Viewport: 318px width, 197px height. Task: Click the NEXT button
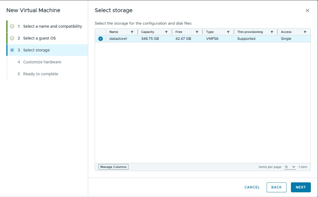(301, 187)
